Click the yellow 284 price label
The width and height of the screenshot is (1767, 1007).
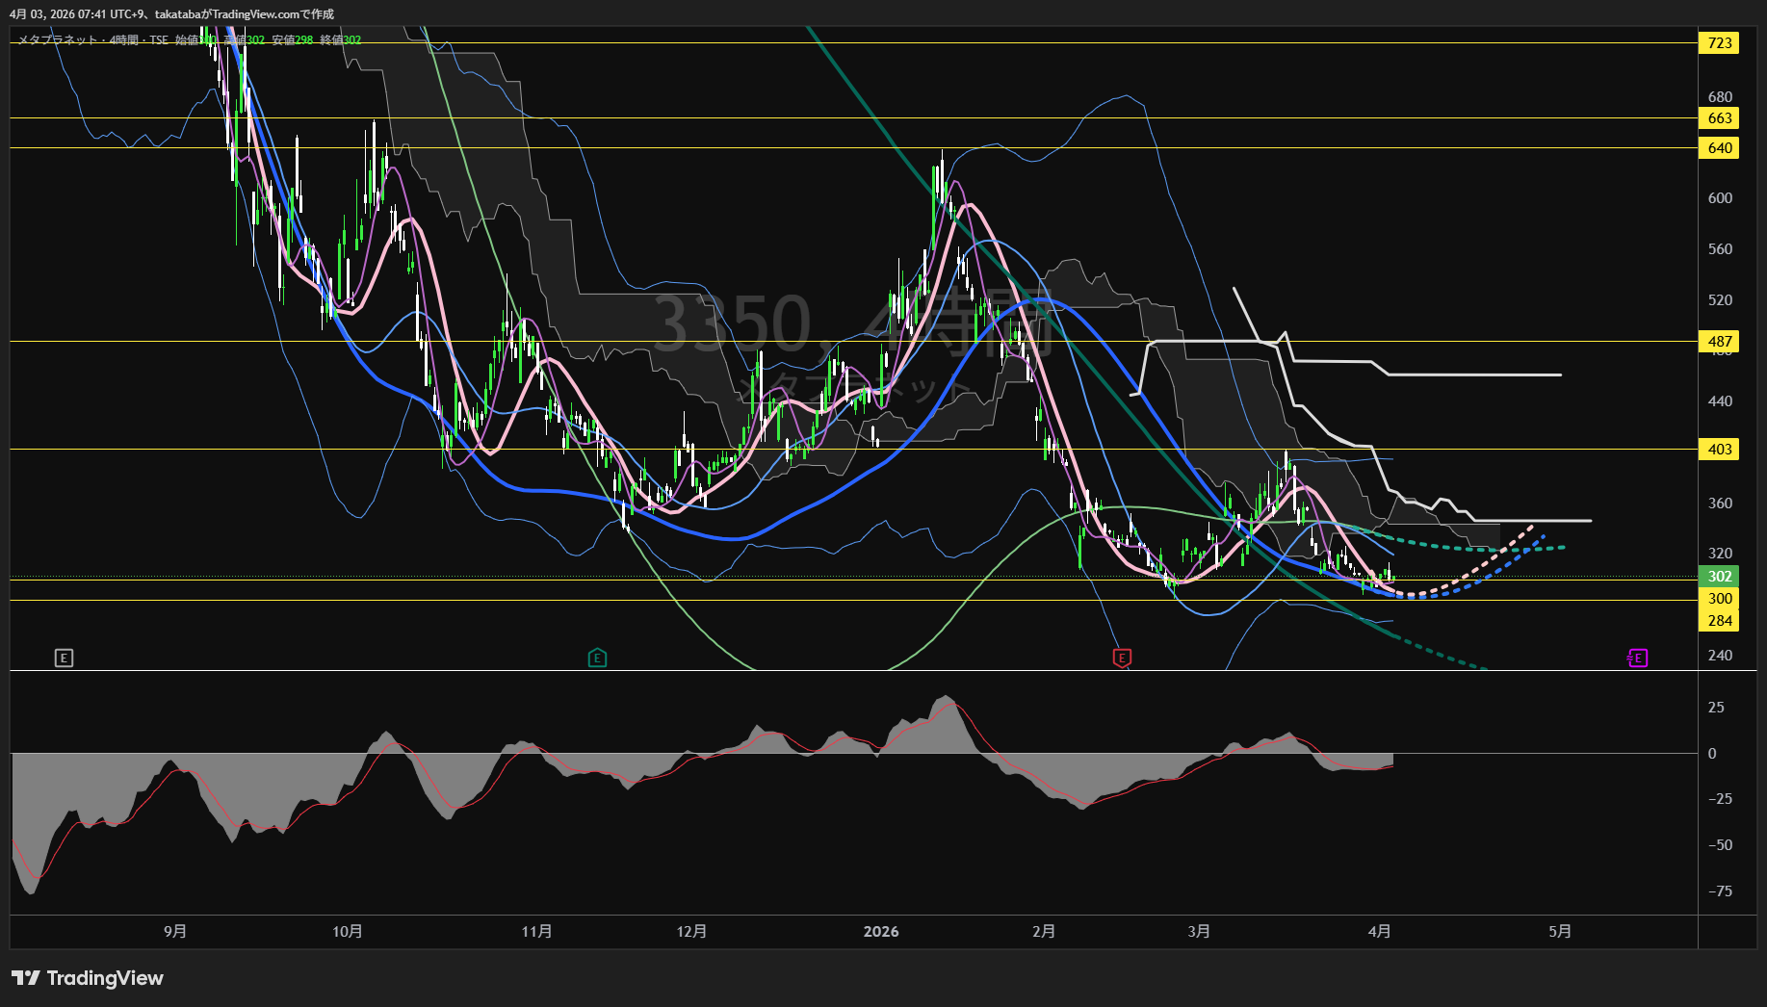point(1720,621)
